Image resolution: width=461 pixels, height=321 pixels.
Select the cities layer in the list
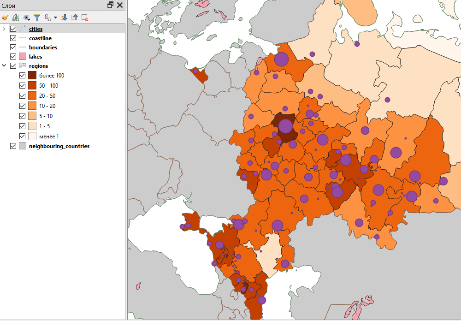coord(35,29)
